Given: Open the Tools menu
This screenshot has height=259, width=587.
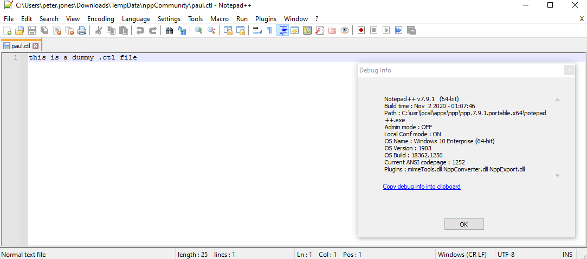Looking at the screenshot, I should coord(196,19).
